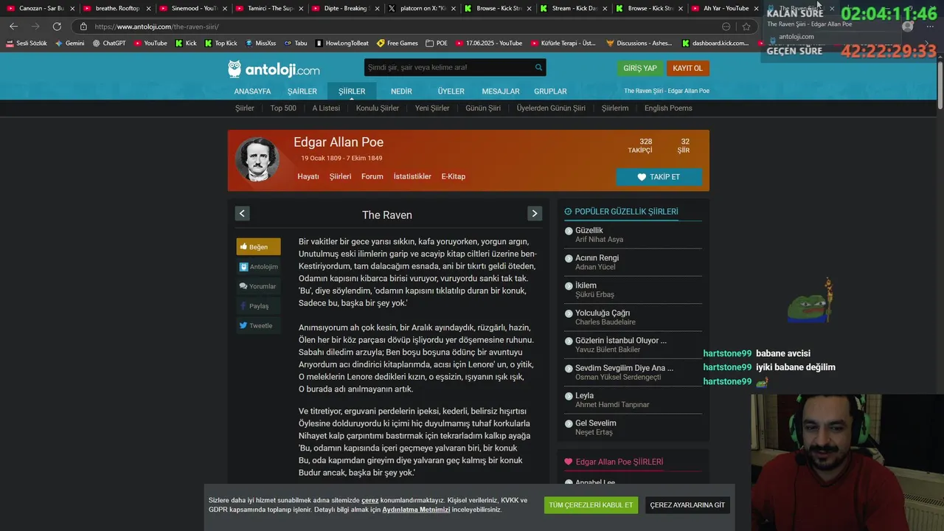Screen dimensions: 944x531
Task: Open Free Games bookmark
Action: [x=397, y=44]
